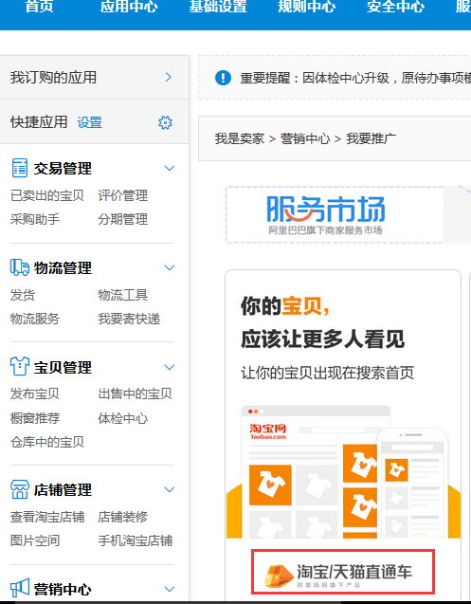Go to 首页 in top navigation
Image resolution: width=471 pixels, height=604 pixels.
[x=39, y=6]
